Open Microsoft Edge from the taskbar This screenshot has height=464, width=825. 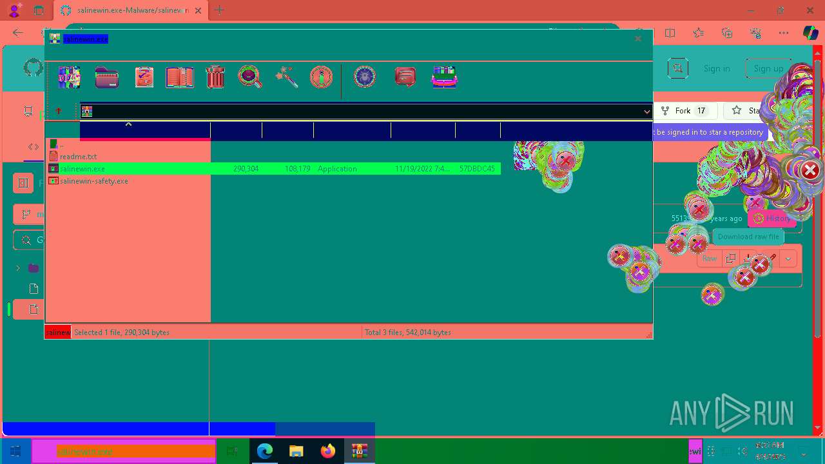click(x=265, y=451)
